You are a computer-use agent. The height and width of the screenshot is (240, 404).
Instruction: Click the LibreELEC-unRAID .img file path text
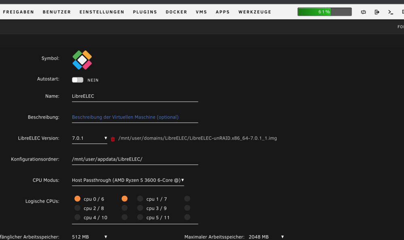[x=198, y=138]
